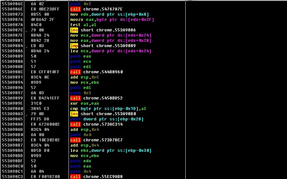Select hex bytes E8 F001B200
The height and width of the screenshot is (179, 287).
tap(45, 177)
